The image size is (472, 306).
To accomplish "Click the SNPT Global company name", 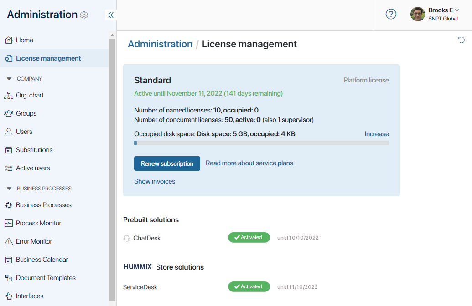I will click(x=443, y=19).
